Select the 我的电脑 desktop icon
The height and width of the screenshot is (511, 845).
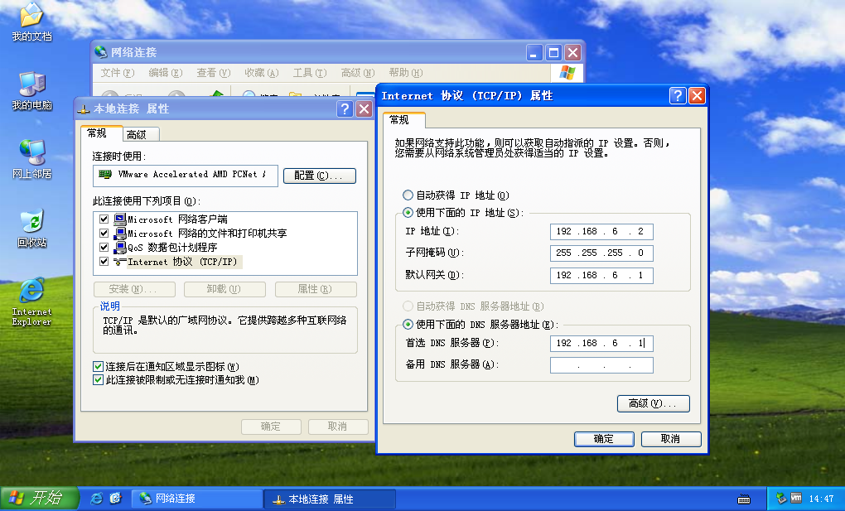pos(31,90)
